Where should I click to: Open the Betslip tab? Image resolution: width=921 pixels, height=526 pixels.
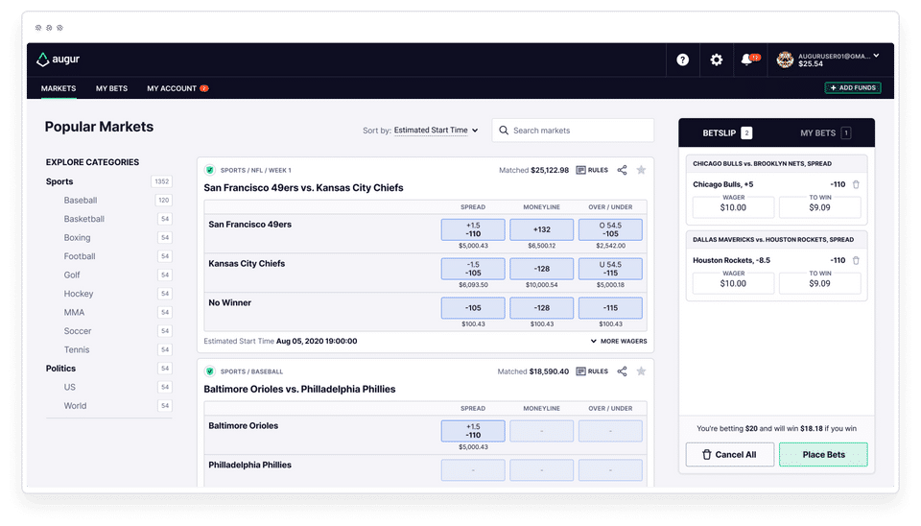coord(727,132)
